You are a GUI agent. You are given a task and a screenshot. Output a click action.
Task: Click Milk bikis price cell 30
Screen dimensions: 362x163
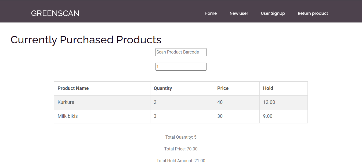click(220, 116)
